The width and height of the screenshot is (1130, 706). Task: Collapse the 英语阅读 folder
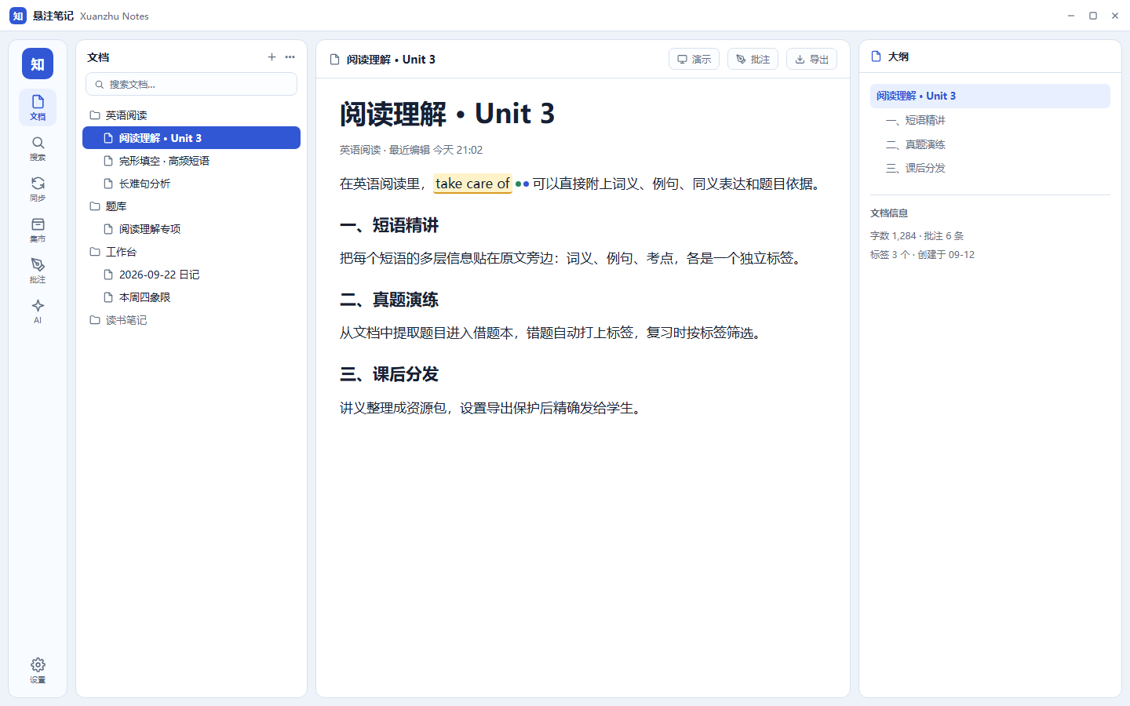tap(191, 115)
